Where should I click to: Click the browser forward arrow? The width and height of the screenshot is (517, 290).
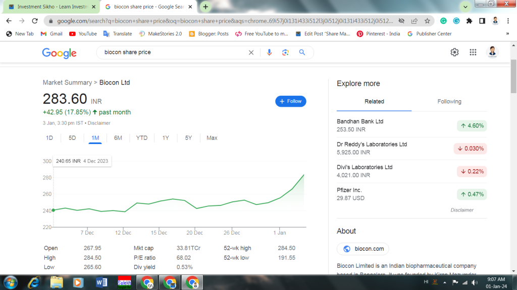tap(22, 21)
